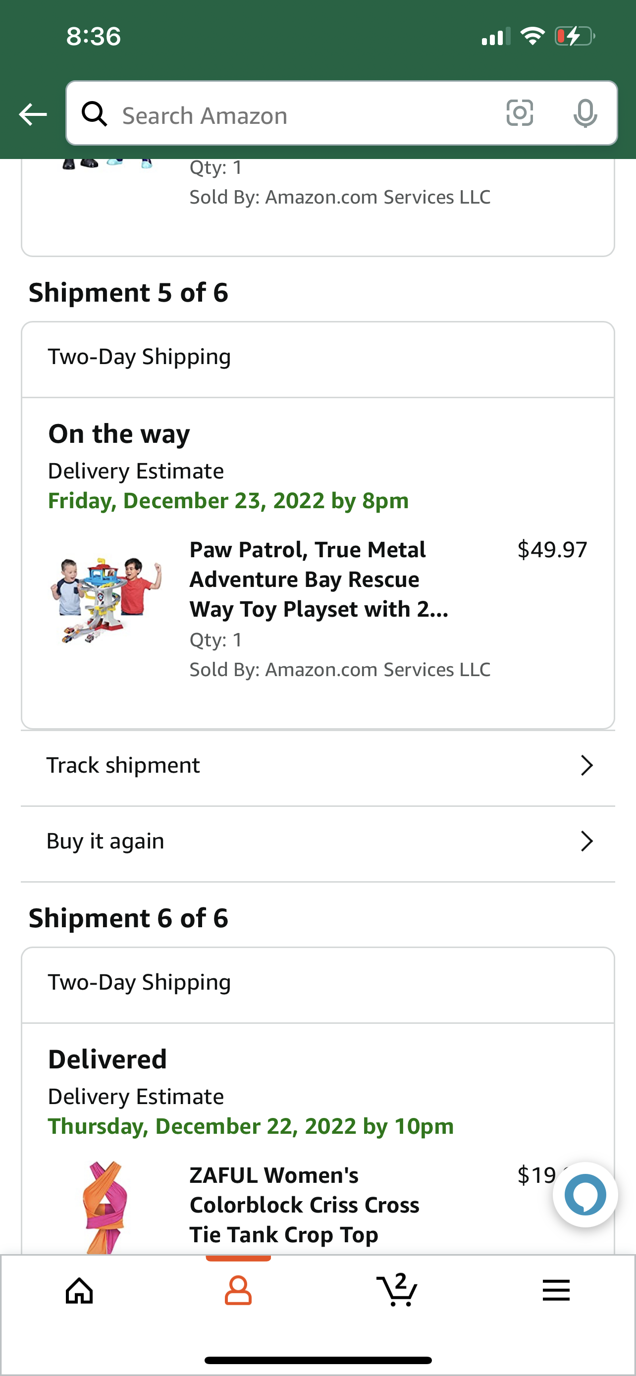Open the hamburger menu
This screenshot has width=636, height=1376.
click(556, 1291)
